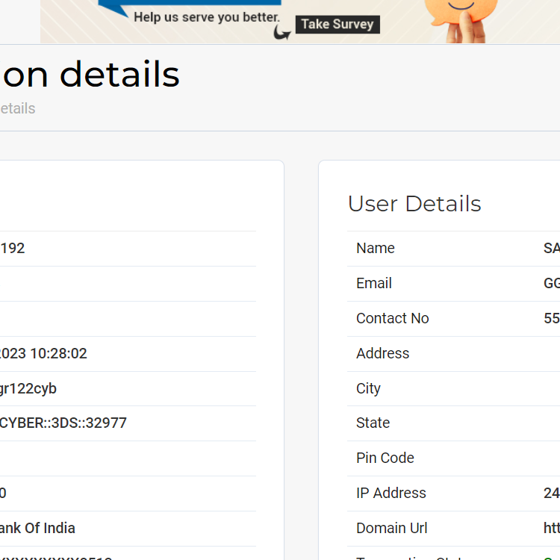Screen dimensions: 560x560
Task: Click the 'Bank Of India' value text
Action: [x=37, y=529]
